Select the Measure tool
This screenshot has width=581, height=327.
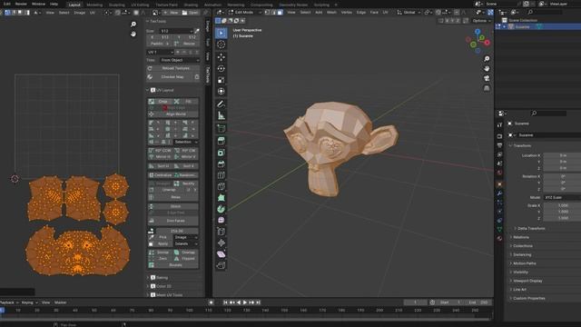222,115
